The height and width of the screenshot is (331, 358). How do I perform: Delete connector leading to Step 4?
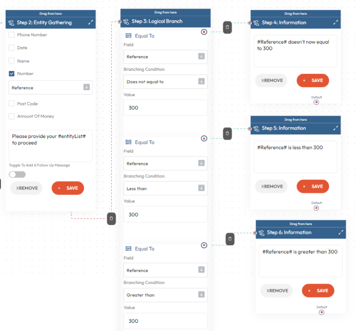coord(227,27)
